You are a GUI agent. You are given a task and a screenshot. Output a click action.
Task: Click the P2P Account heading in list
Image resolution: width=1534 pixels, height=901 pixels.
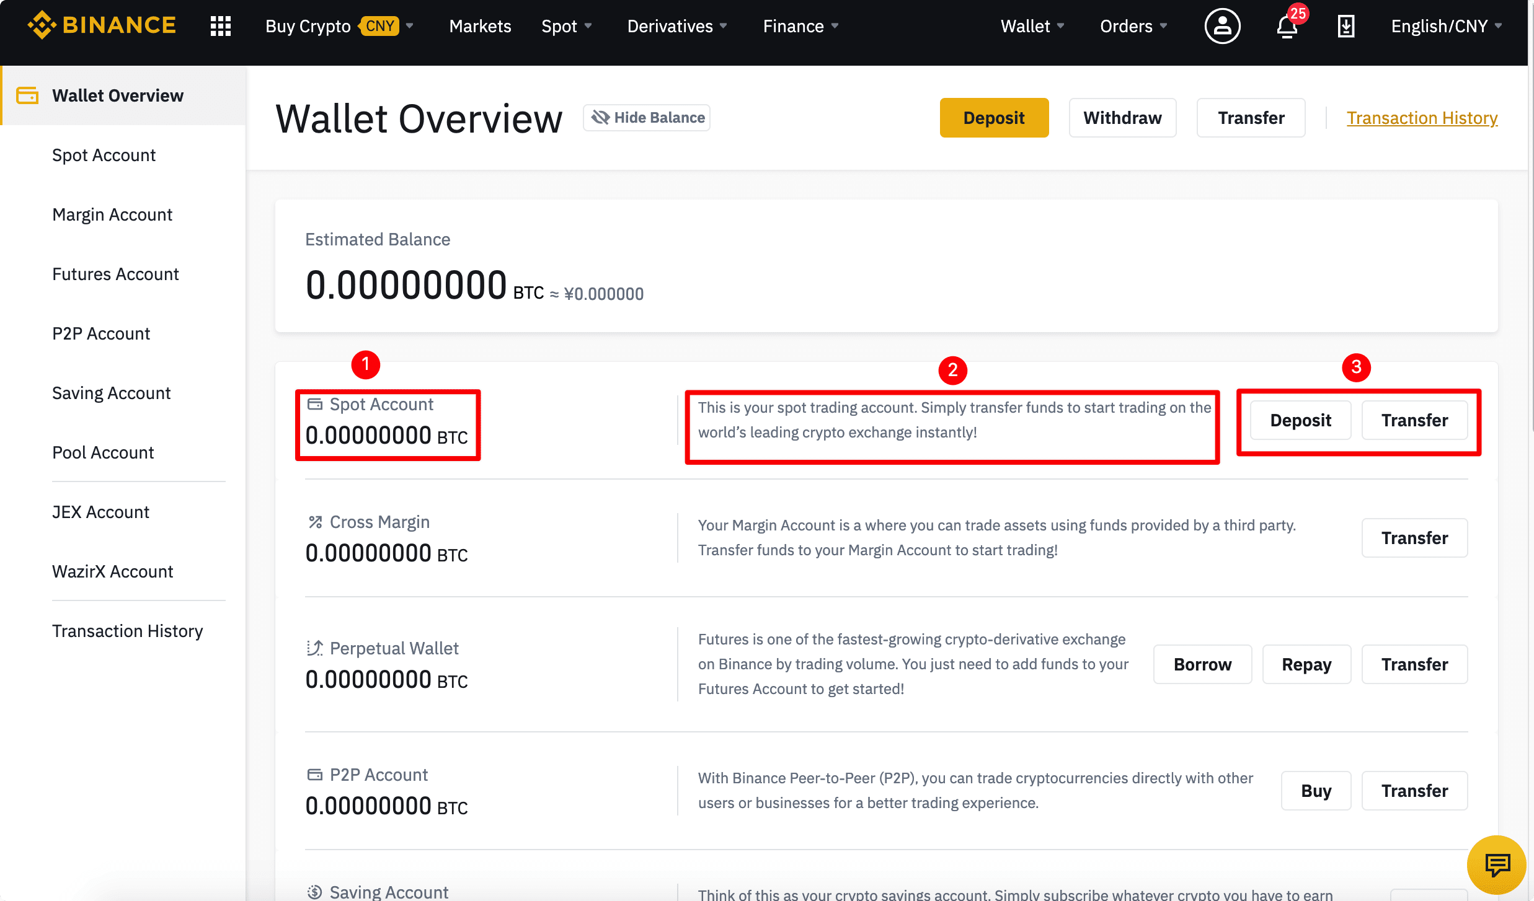coord(379,775)
